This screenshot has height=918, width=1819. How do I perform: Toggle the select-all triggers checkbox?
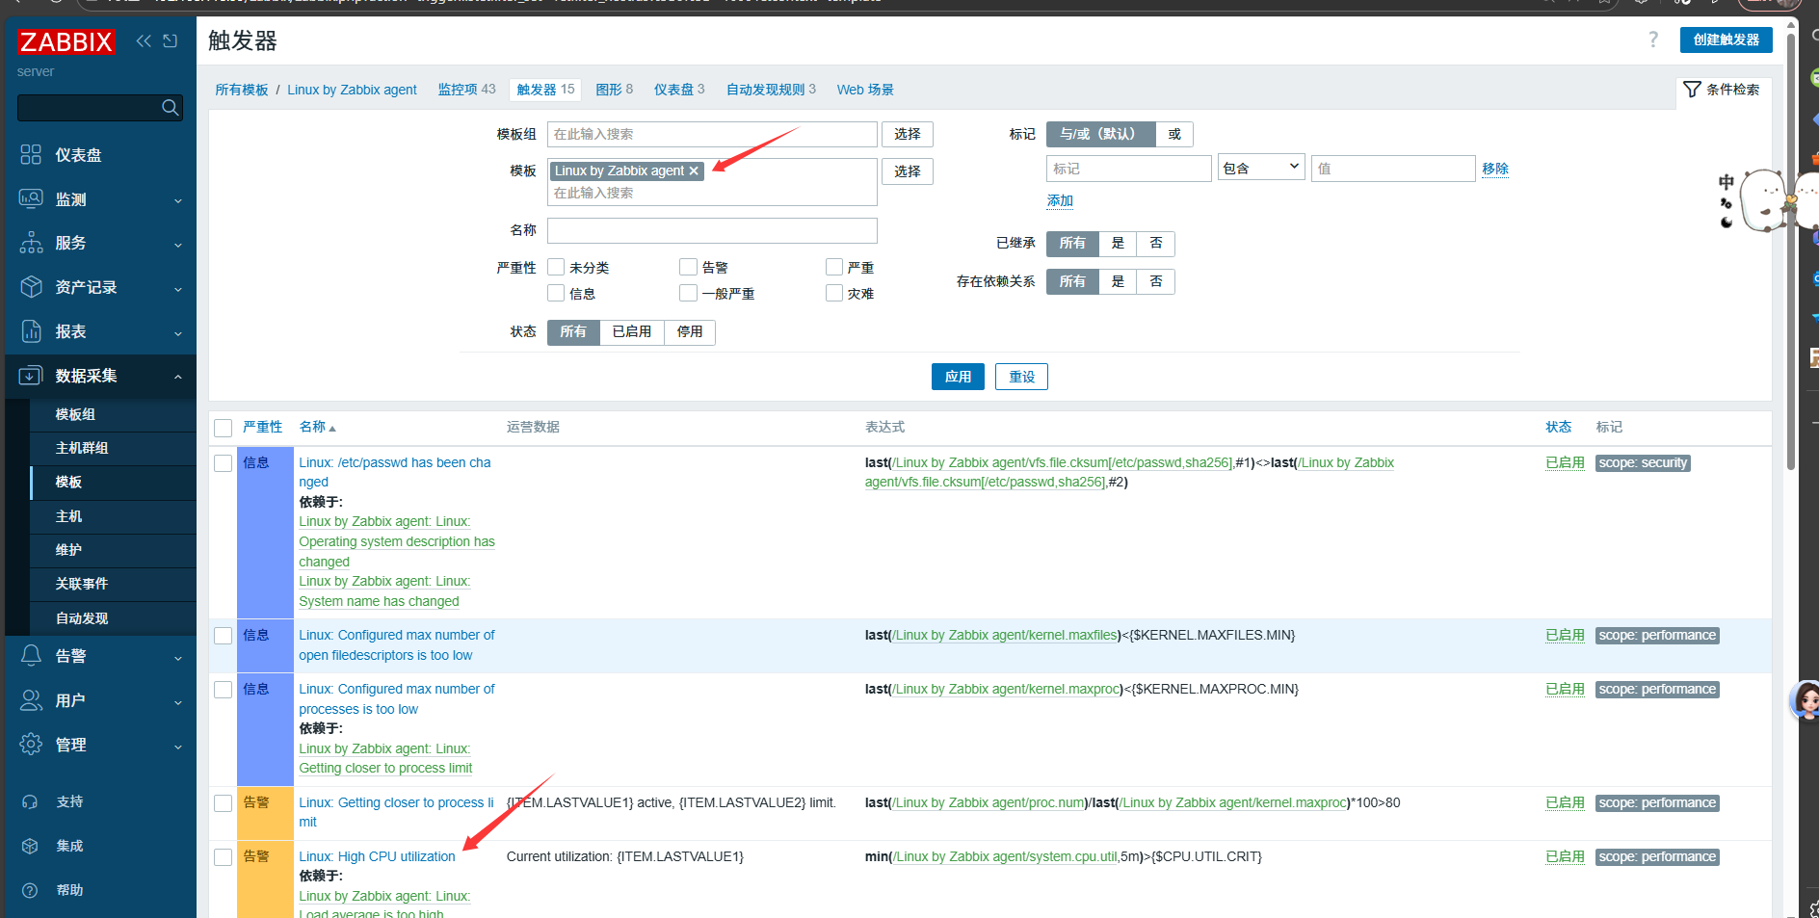point(224,428)
